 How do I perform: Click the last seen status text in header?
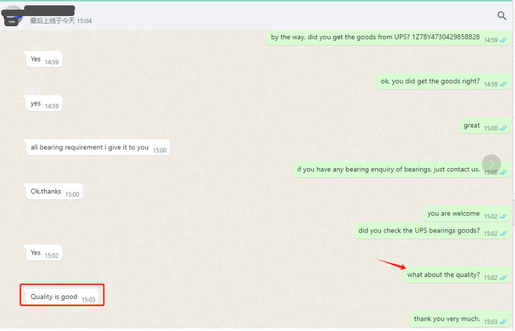(61, 21)
